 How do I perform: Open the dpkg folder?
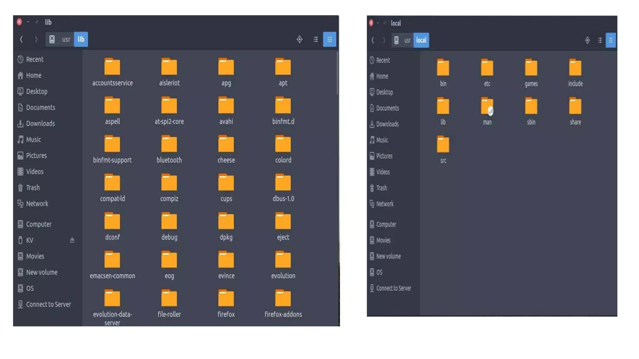pyautogui.click(x=226, y=222)
